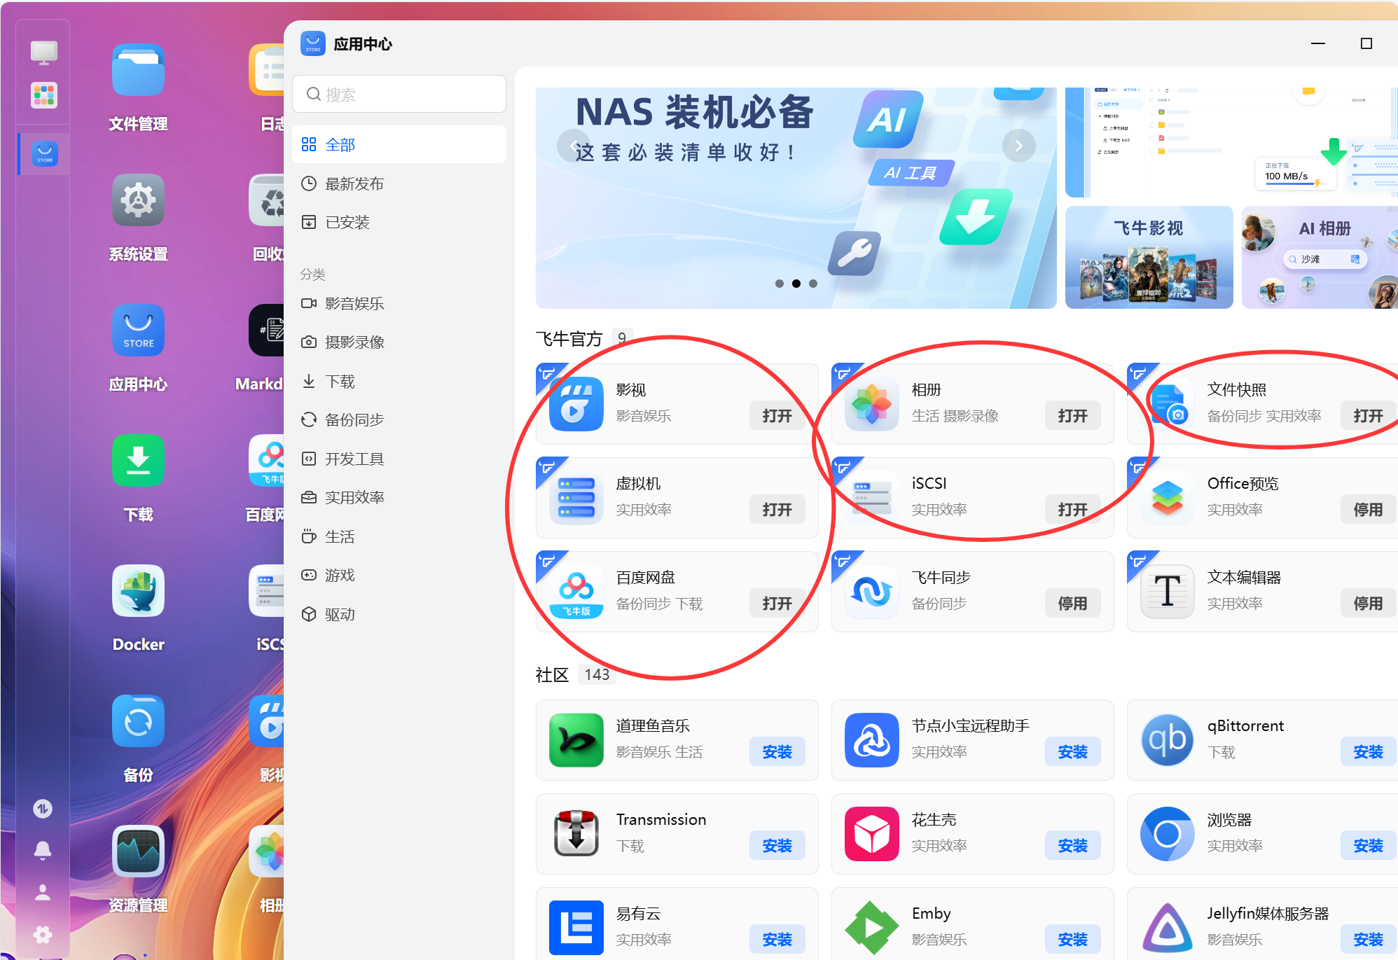The image size is (1398, 960).
Task: Install the Transmission app
Action: click(777, 846)
